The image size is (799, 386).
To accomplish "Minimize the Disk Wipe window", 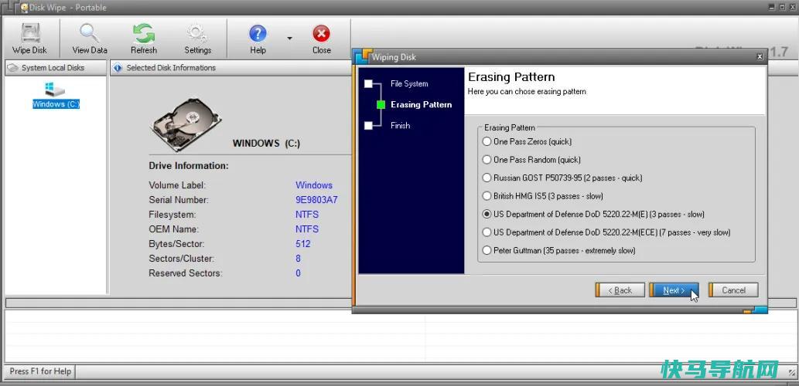I will point(773,7).
